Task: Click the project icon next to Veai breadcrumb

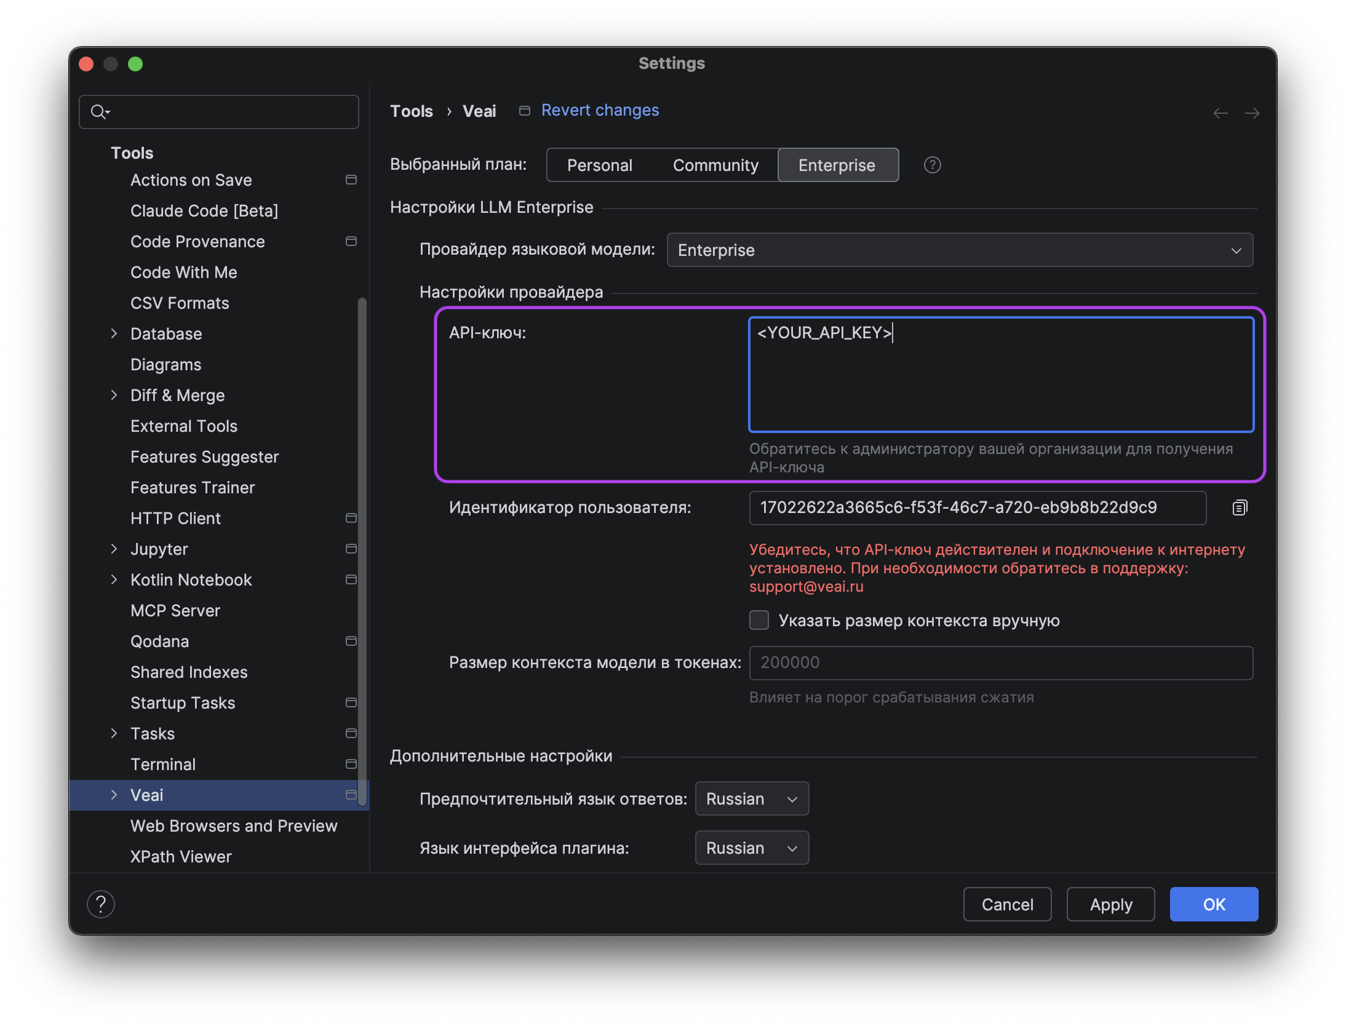Action: point(525,111)
